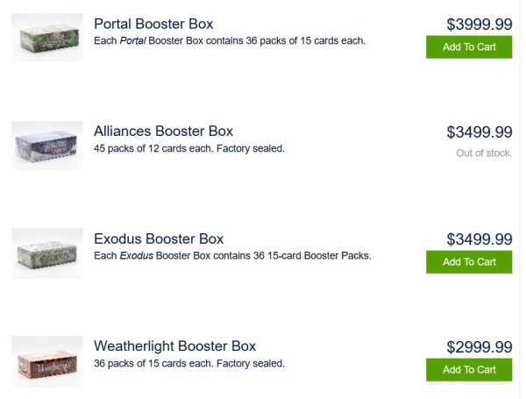
Task: Open the Alliances Booster Box title link
Action: pyautogui.click(x=163, y=132)
